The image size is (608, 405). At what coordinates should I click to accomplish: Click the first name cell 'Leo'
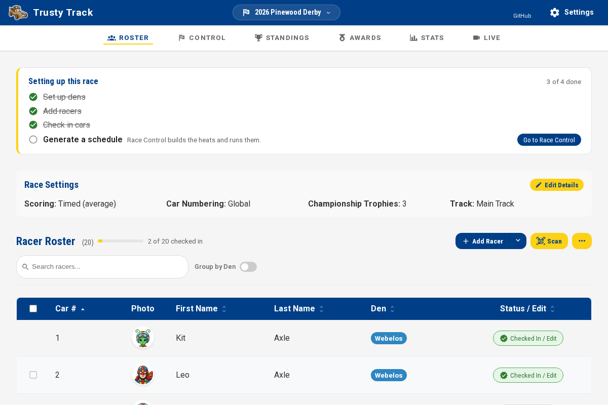coord(182,375)
